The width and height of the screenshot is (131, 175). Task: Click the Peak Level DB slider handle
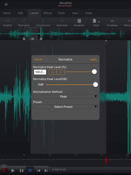96,84
